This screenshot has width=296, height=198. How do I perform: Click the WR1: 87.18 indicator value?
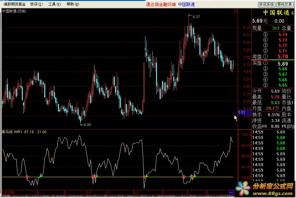(x=24, y=132)
